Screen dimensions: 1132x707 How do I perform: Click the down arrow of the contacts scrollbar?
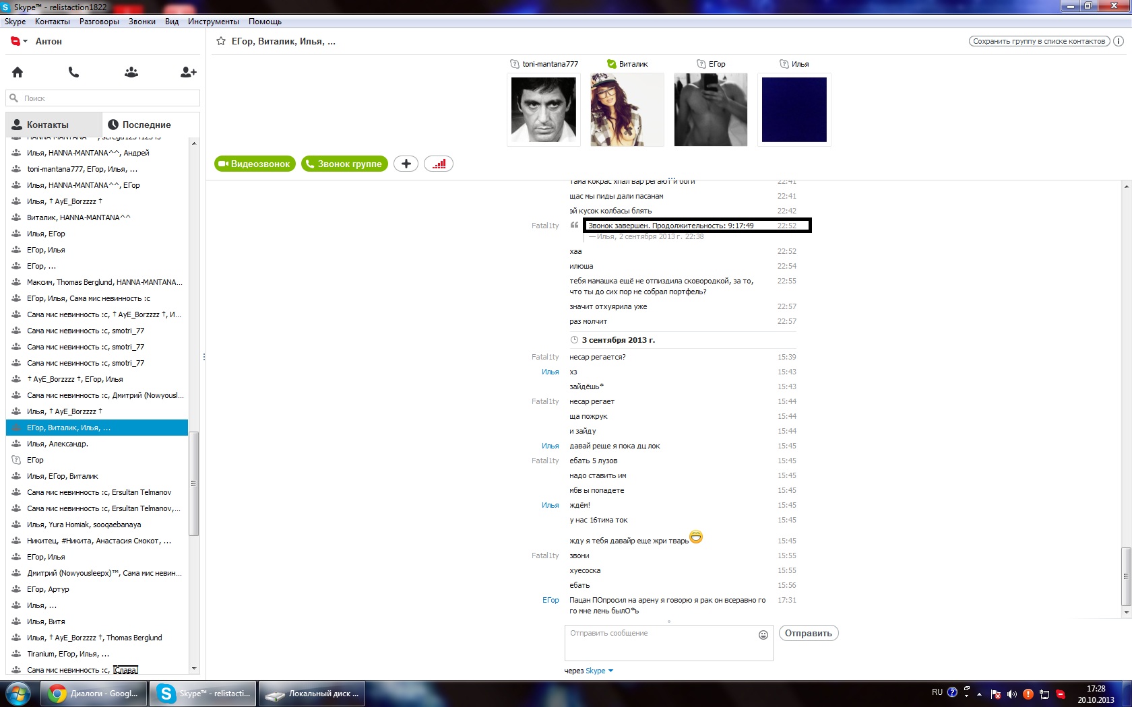(194, 669)
